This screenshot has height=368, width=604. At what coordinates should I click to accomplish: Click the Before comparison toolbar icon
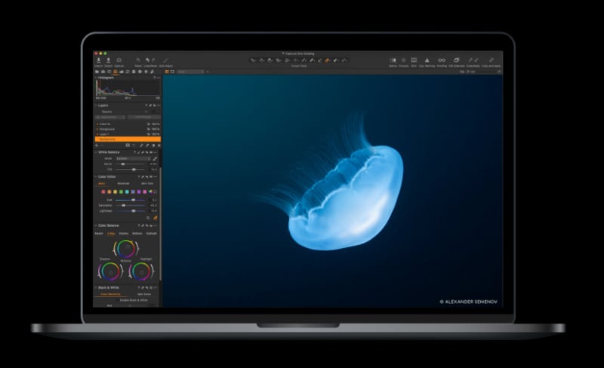(x=393, y=60)
